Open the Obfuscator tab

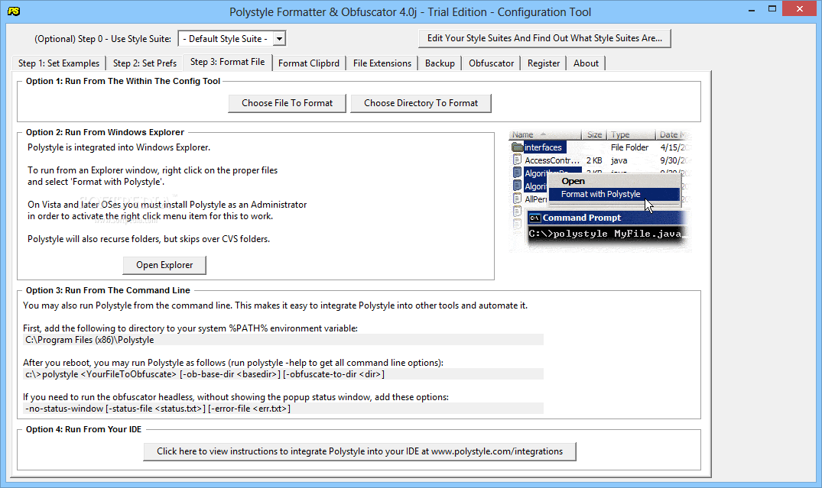tap(491, 63)
